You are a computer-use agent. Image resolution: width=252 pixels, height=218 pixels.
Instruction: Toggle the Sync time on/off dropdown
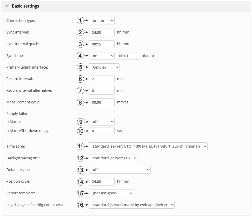[101, 56]
